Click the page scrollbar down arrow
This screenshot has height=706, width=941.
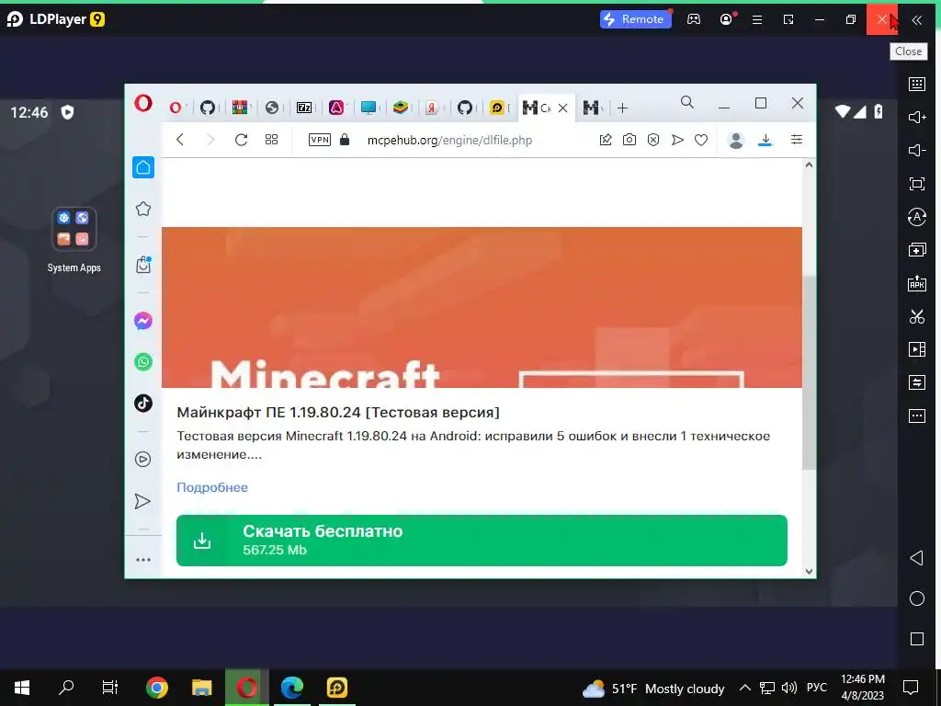click(x=809, y=571)
